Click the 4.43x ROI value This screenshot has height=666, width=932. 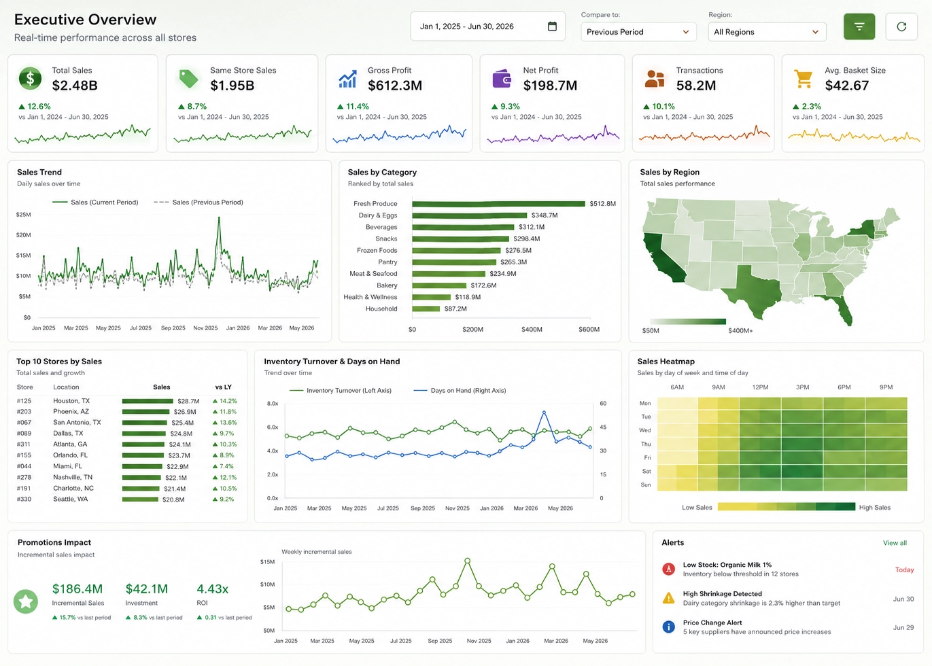click(x=213, y=589)
